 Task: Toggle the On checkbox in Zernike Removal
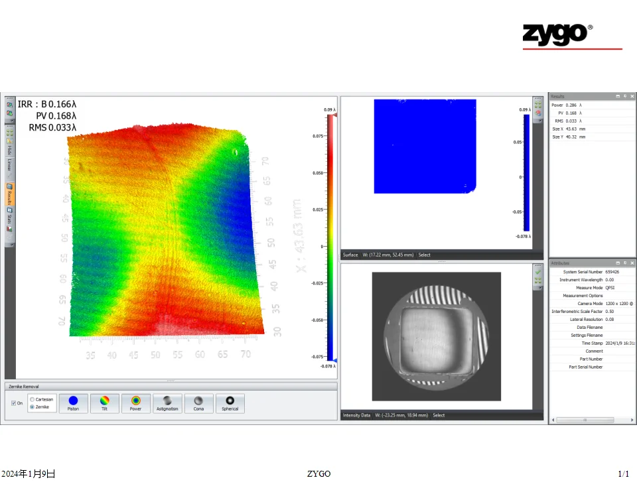[x=15, y=403]
